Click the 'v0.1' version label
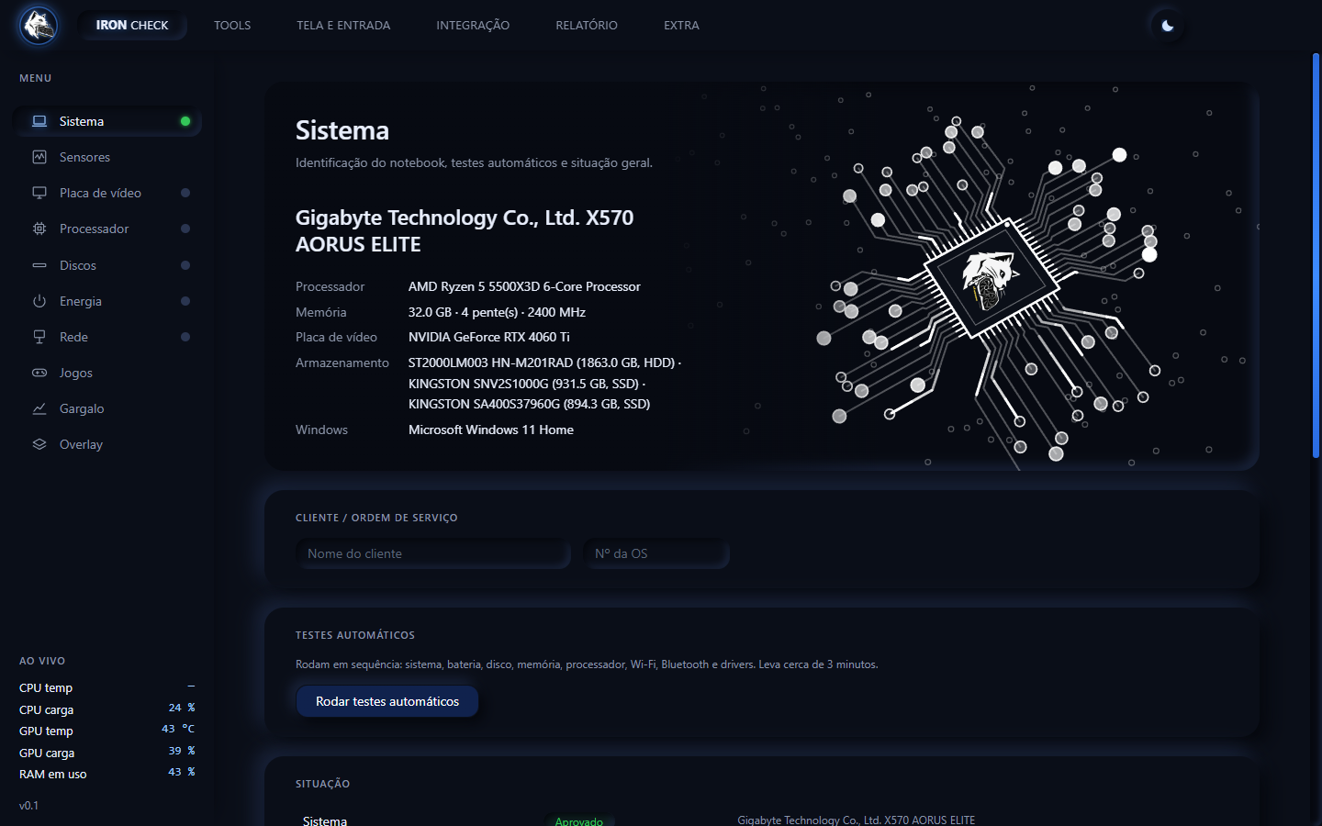The width and height of the screenshot is (1322, 826). [x=28, y=806]
